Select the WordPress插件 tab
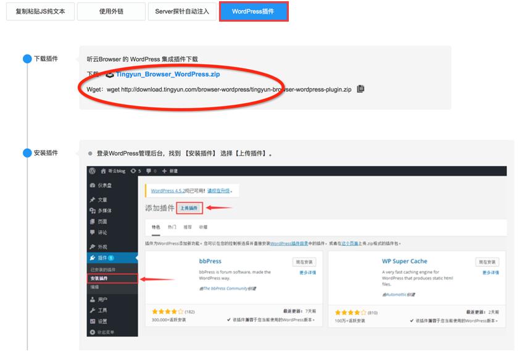This screenshot has height=354, width=527. pos(254,12)
